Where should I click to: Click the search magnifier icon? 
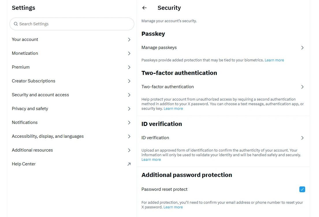click(x=16, y=24)
